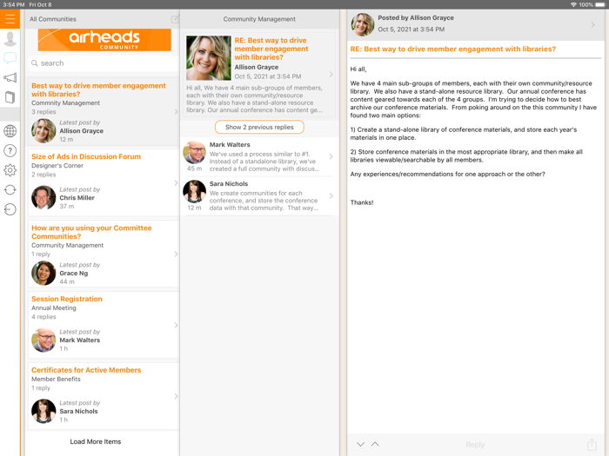Open the globe icon in sidebar
Screen dimensions: 609x456
pos(10,131)
